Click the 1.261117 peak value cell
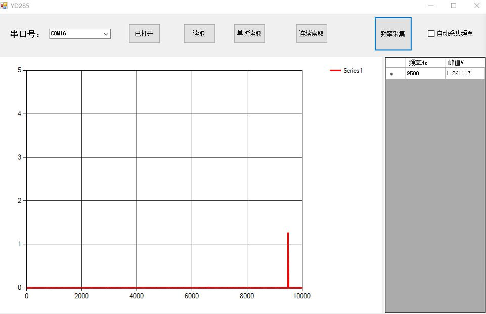The image size is (486, 314). [x=465, y=73]
